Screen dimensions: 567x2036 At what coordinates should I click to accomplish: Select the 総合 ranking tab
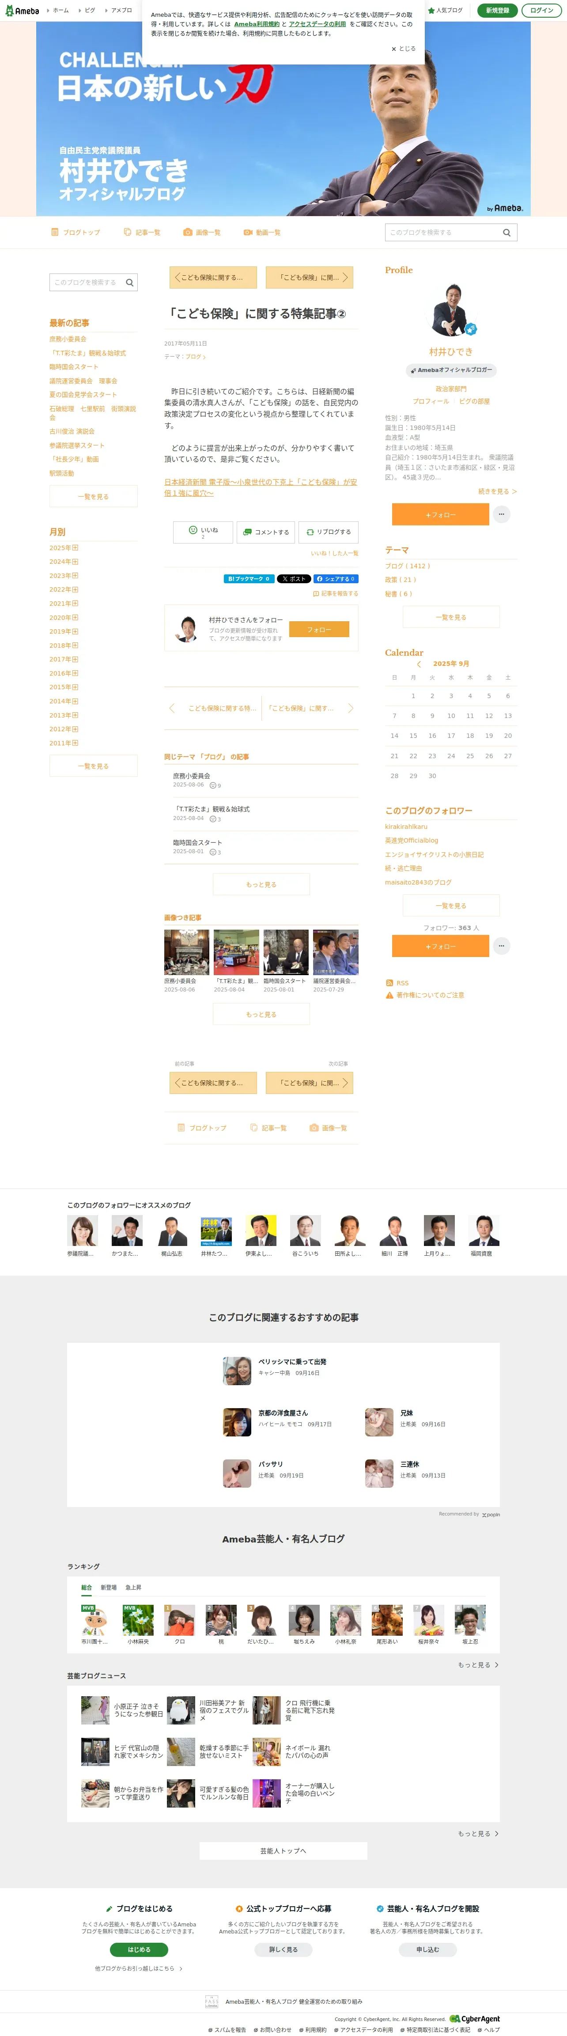tap(87, 1587)
